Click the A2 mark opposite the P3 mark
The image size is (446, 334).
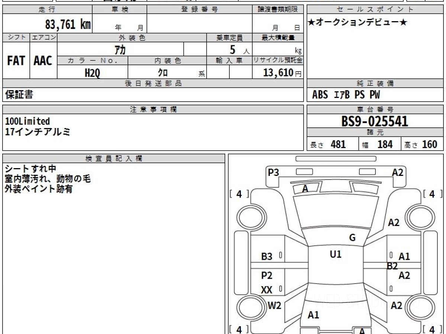(398, 172)
